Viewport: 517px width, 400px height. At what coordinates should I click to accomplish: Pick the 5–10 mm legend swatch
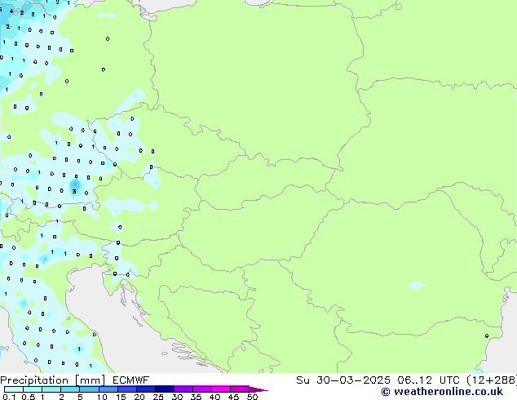(x=90, y=389)
